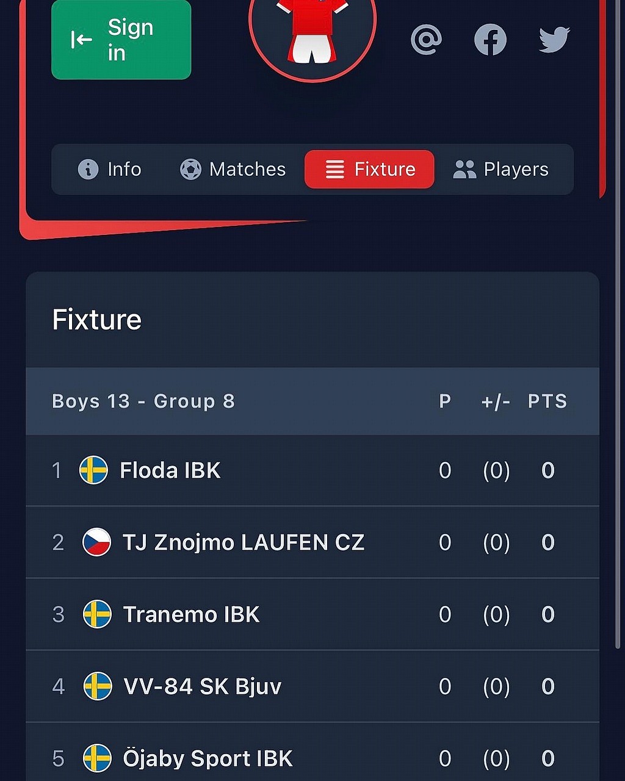Click the email at-sign icon
The width and height of the screenshot is (625, 781).
(x=426, y=40)
